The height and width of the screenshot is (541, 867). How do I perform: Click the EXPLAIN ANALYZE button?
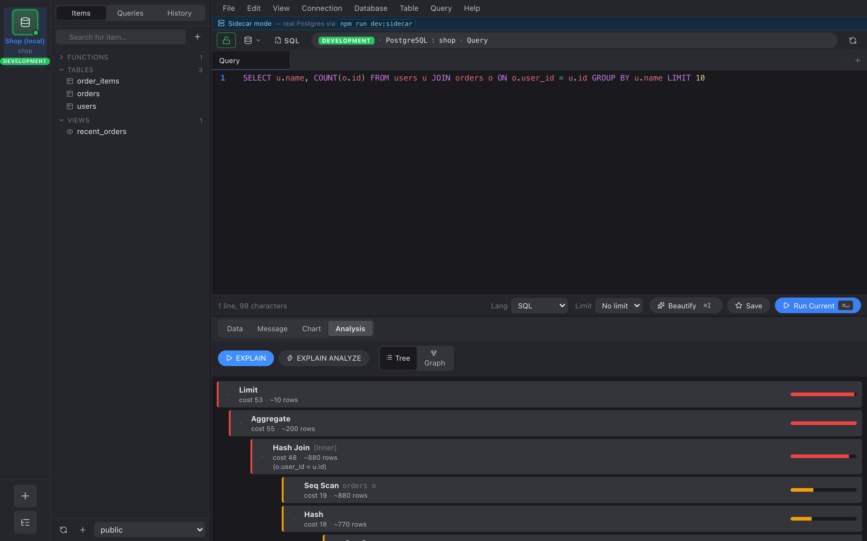pyautogui.click(x=324, y=358)
